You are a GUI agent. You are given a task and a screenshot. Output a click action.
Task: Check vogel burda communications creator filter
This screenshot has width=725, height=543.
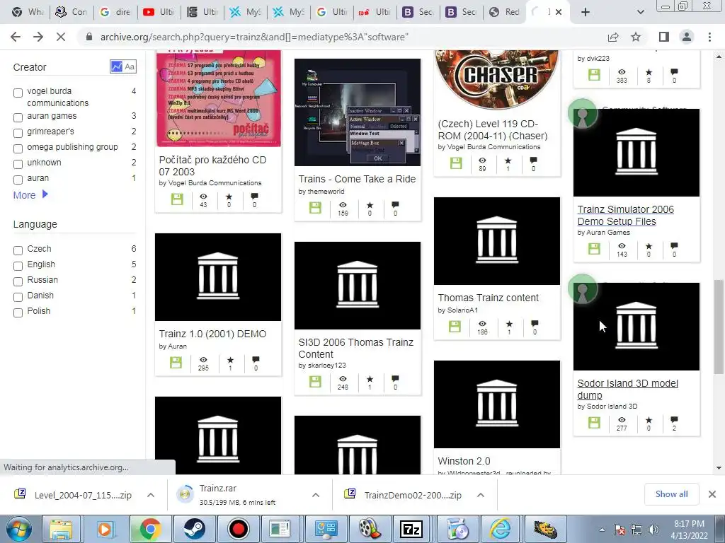(x=18, y=93)
